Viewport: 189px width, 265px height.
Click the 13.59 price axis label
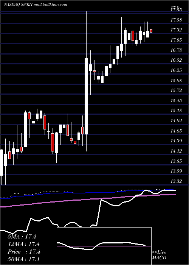tap(177, 171)
